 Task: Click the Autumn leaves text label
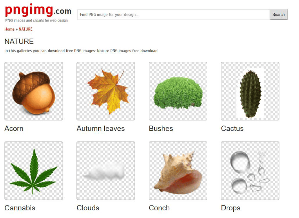click(x=101, y=129)
